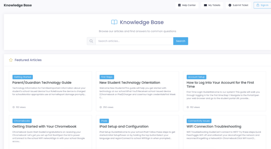The height and width of the screenshot is (149, 271).
Task: Click the First Time Login Guide description text
Action: click(223, 95)
